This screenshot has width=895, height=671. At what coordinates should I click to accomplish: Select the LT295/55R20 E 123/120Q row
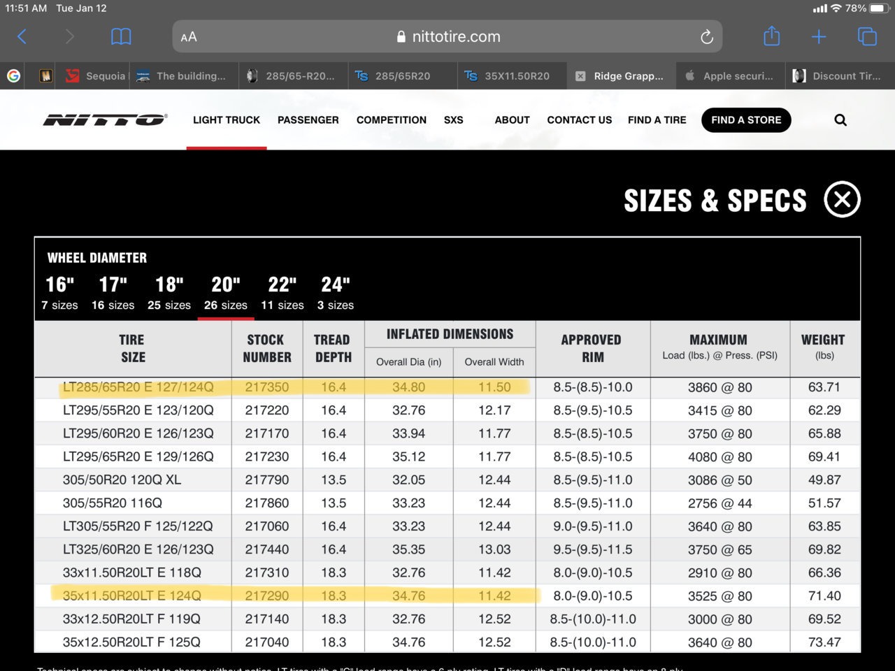point(447,410)
